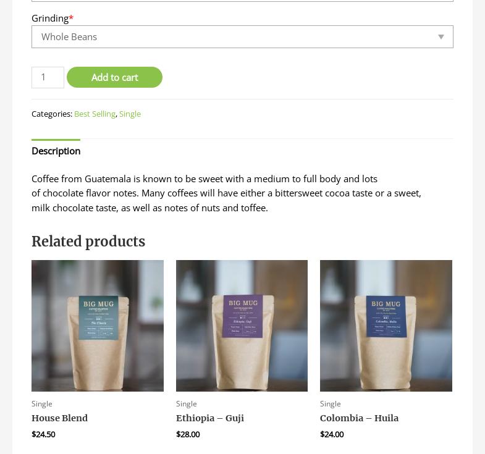Click the Single label above House Blend
The width and height of the screenshot is (485, 454).
tap(42, 403)
